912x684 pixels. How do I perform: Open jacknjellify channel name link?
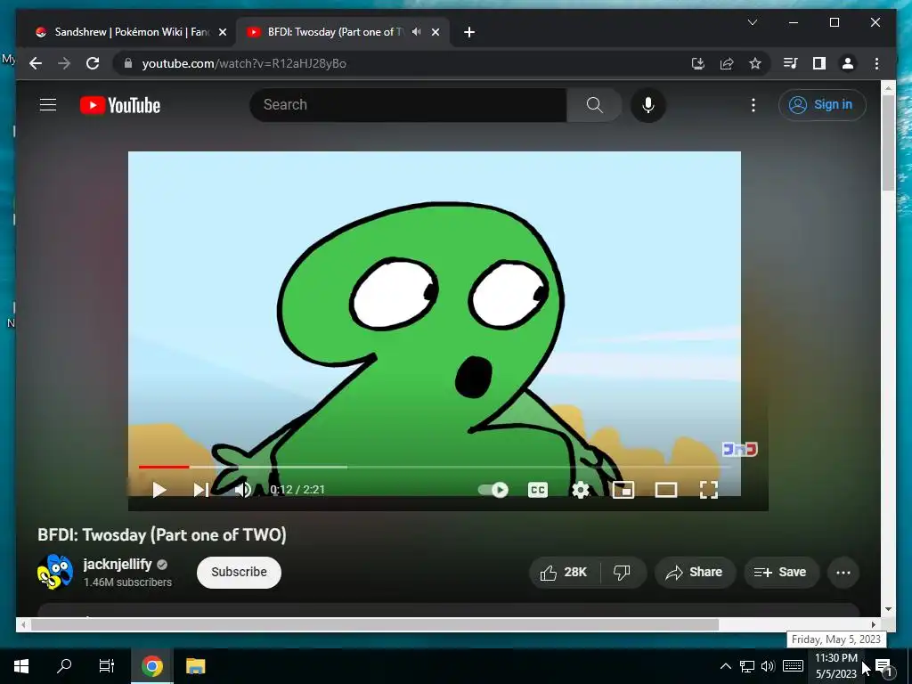pyautogui.click(x=118, y=564)
